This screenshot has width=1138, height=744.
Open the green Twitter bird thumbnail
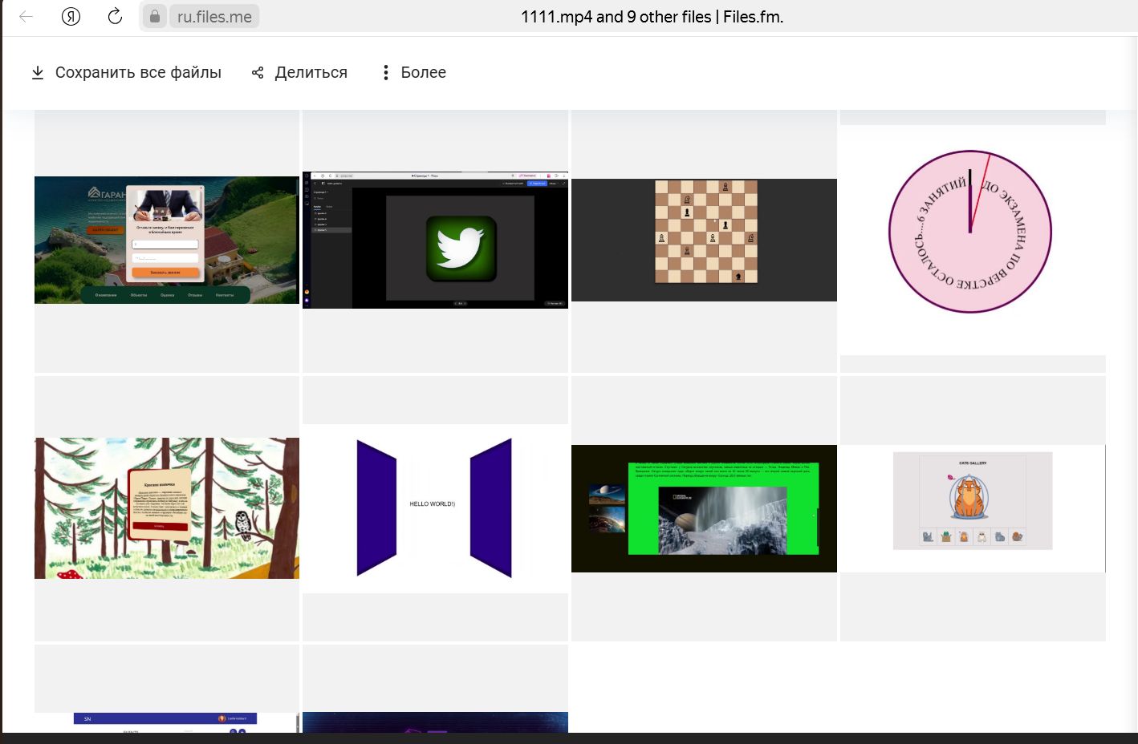pyautogui.click(x=435, y=241)
